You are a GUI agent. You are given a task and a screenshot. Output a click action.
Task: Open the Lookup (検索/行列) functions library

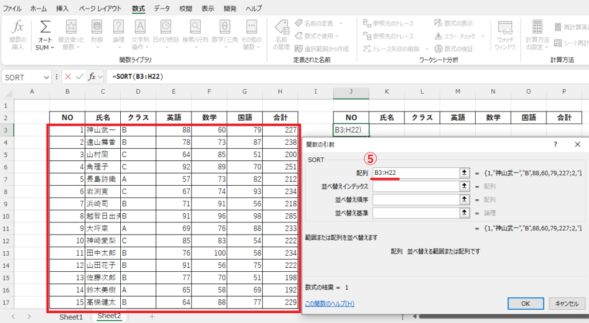click(x=195, y=35)
